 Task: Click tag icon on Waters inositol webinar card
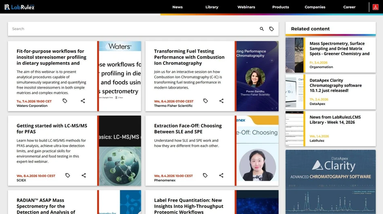[x=65, y=101]
